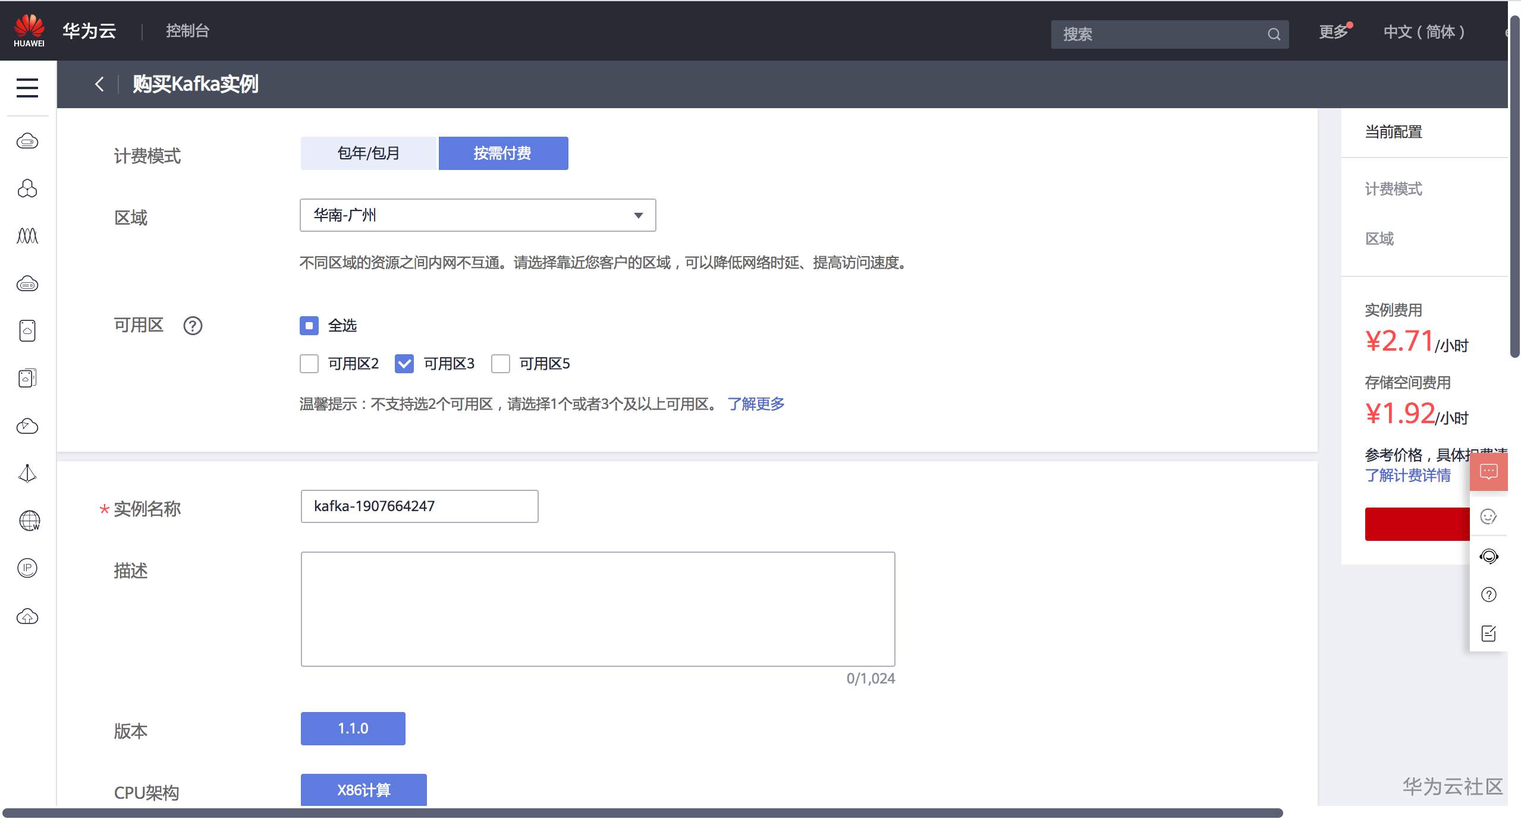This screenshot has height=819, width=1521.
Task: Enable the 可用区5 checkbox
Action: (501, 364)
